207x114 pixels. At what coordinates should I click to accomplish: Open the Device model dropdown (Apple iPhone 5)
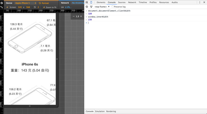[x=26, y=3]
